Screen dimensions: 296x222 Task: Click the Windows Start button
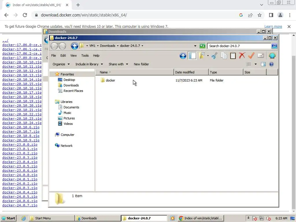(8, 218)
